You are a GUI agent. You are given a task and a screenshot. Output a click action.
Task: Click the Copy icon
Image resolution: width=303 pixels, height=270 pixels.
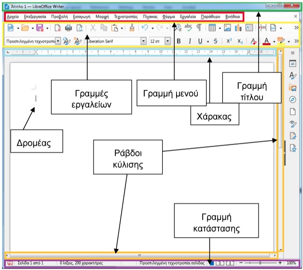(x=104, y=28)
